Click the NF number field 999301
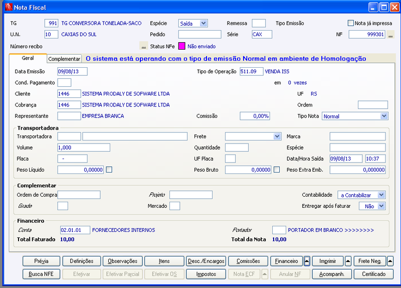The height and width of the screenshot is (288, 401). [x=367, y=34]
